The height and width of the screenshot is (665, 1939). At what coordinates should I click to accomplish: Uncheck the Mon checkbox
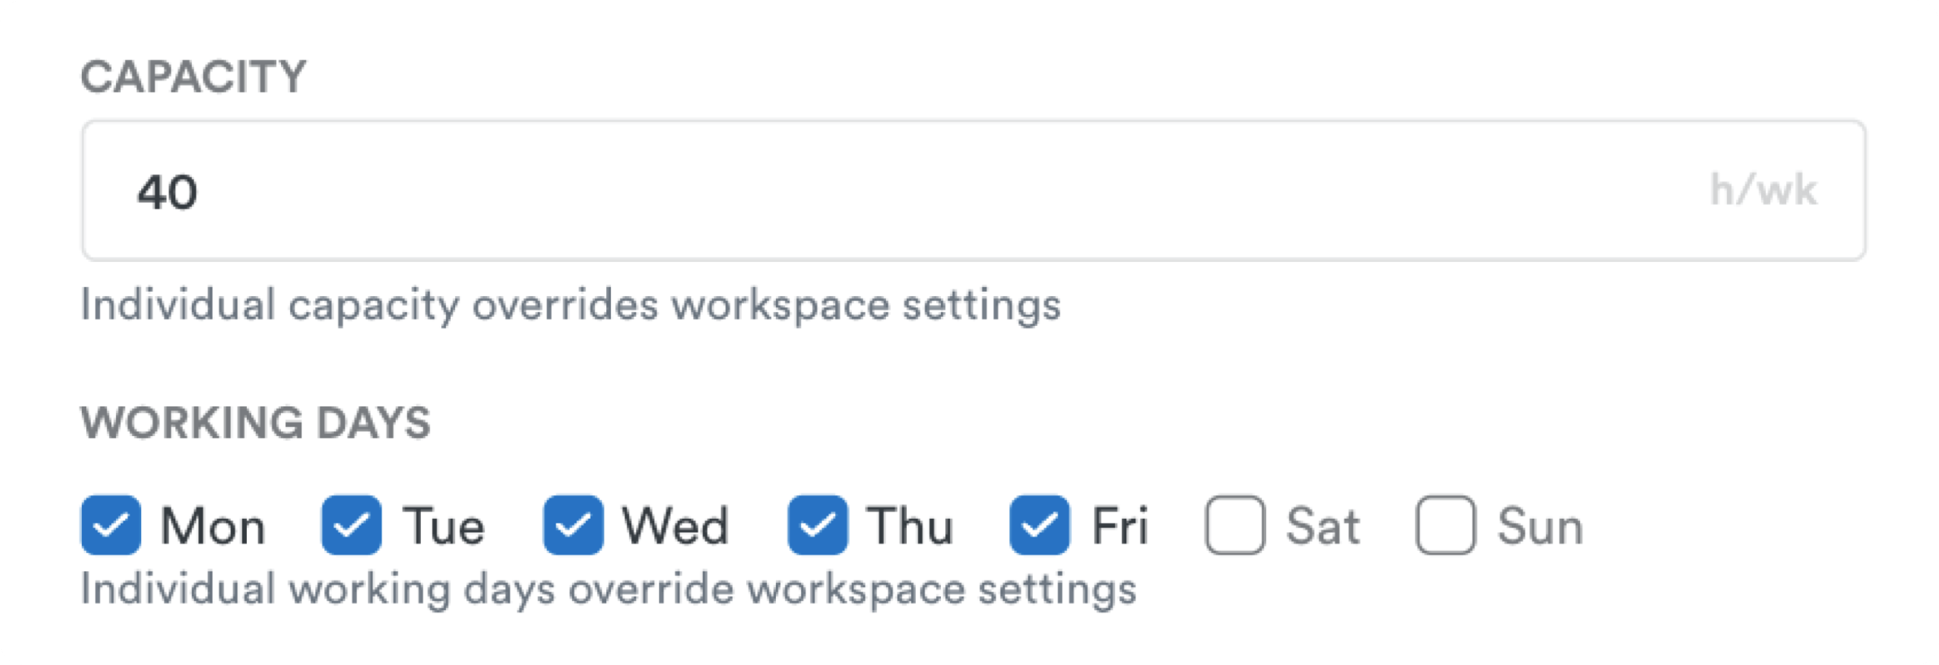coord(111,525)
